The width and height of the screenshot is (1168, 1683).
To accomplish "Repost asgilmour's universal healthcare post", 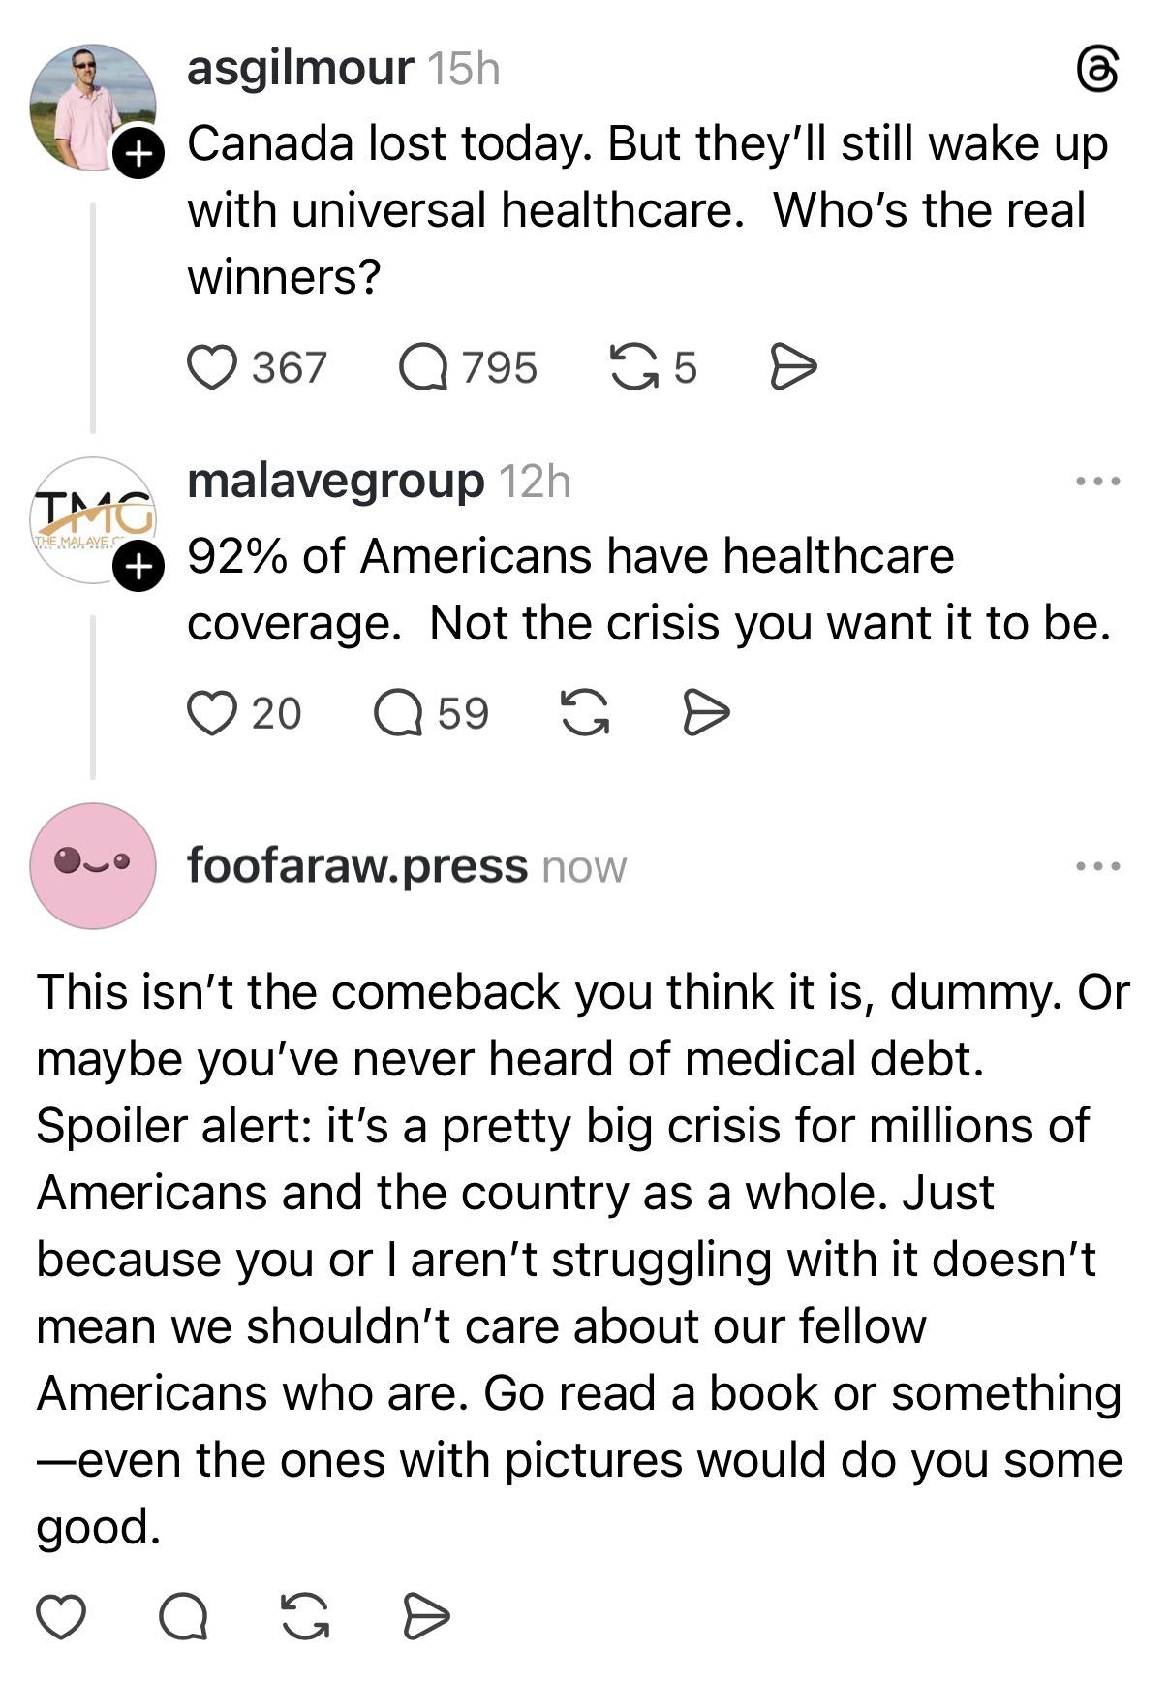I will point(632,368).
